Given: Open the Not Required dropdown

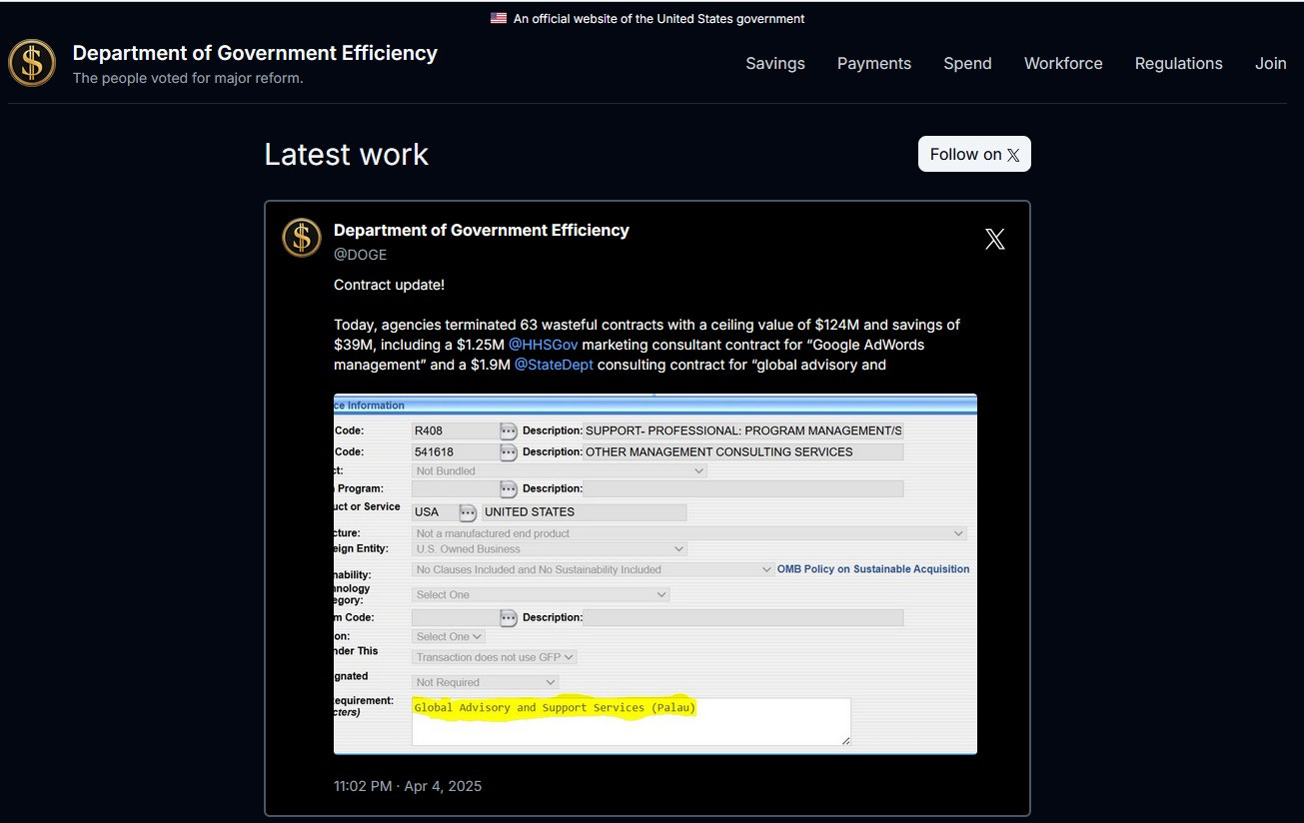Looking at the screenshot, I should pos(486,682).
